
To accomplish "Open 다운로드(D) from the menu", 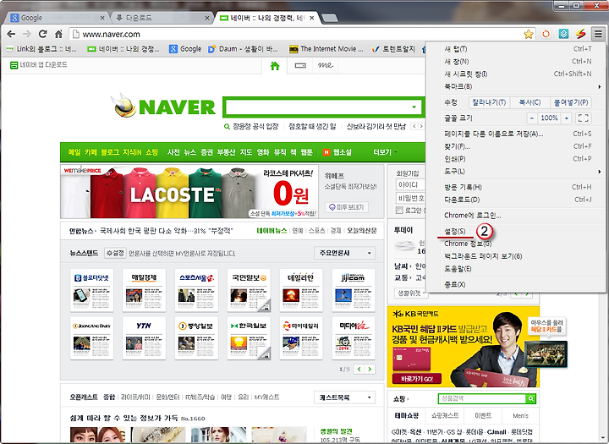I will click(x=462, y=200).
